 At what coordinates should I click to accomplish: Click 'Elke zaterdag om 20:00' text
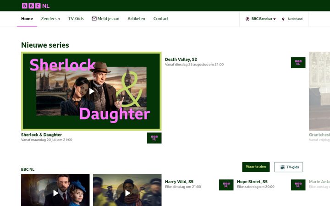tap(255, 187)
